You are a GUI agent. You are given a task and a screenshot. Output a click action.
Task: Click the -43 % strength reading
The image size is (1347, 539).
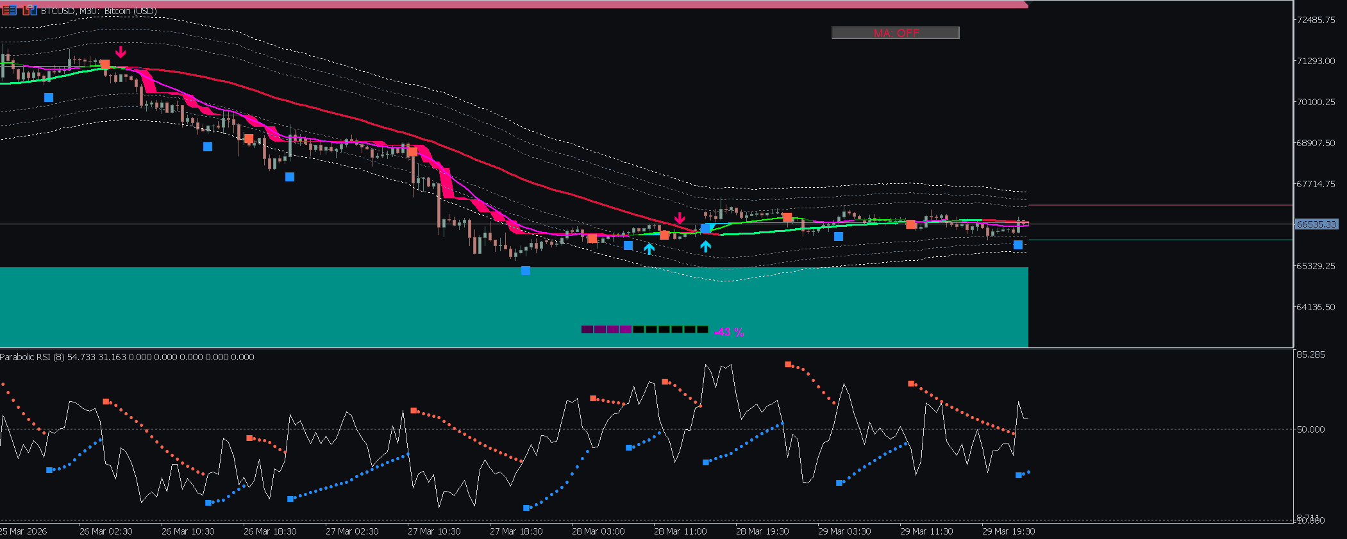pyautogui.click(x=729, y=332)
